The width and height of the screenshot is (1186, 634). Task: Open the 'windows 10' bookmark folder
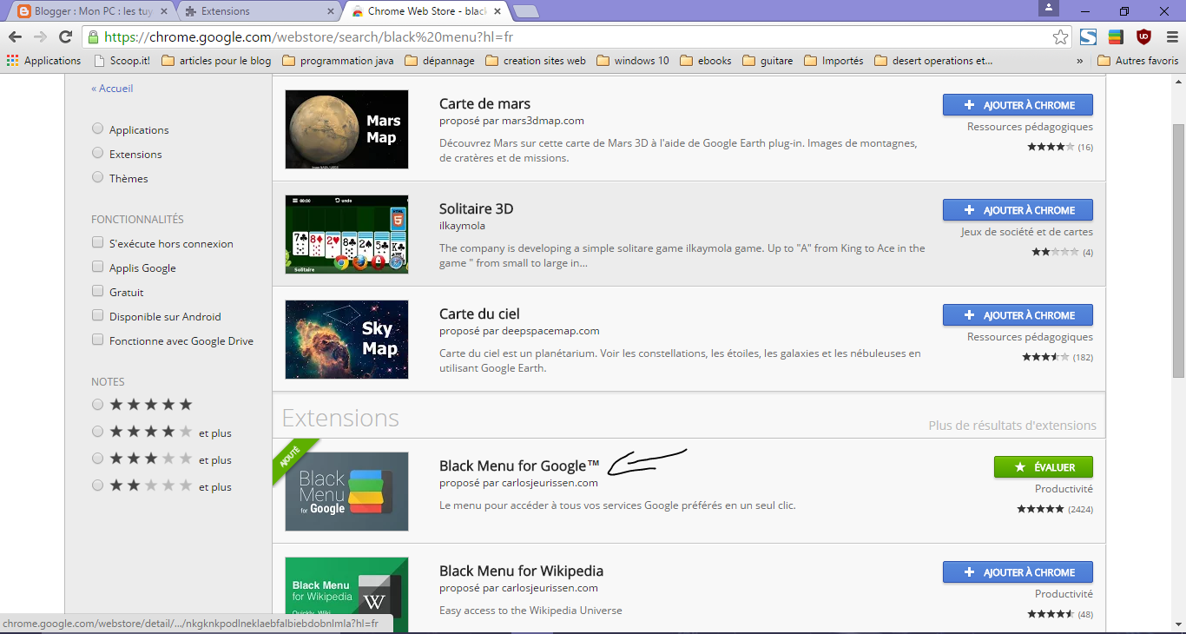click(633, 61)
